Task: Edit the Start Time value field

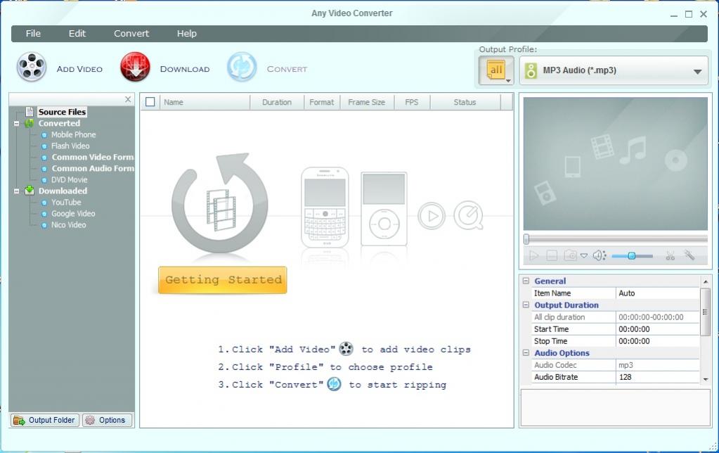Action: coord(658,329)
